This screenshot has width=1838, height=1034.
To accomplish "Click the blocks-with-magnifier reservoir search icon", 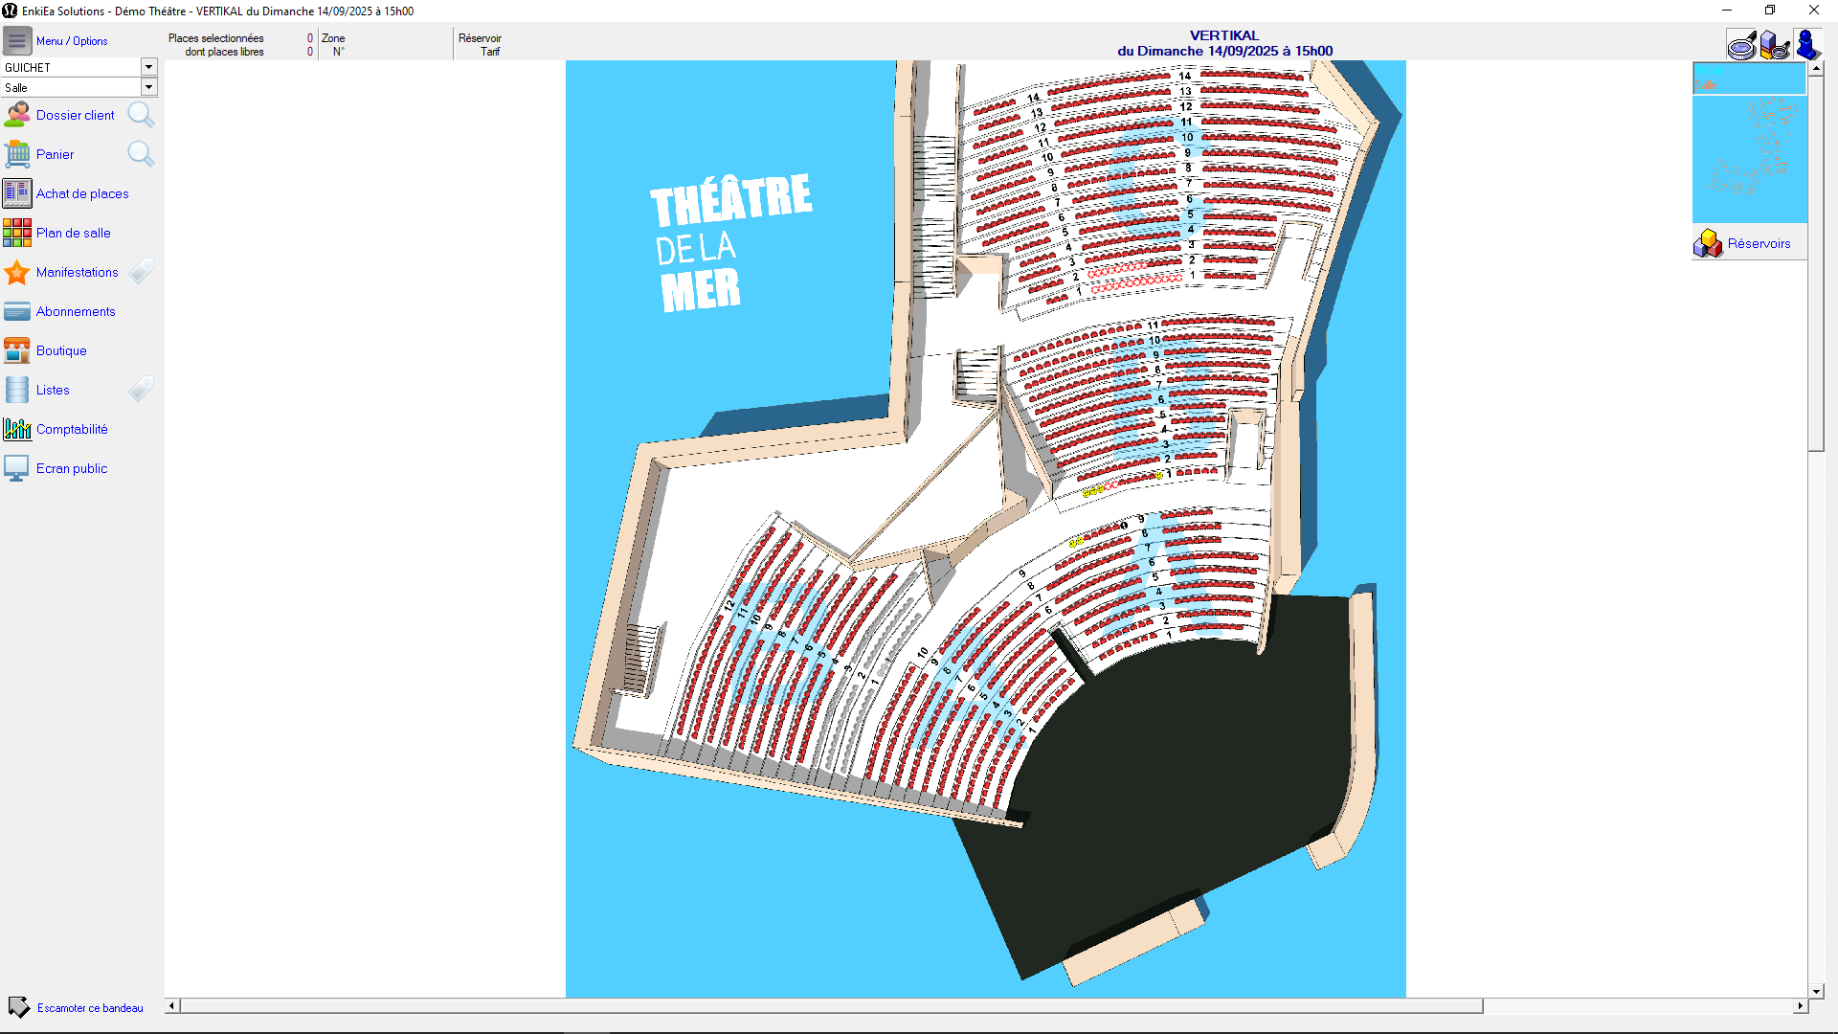I will 1774,45.
